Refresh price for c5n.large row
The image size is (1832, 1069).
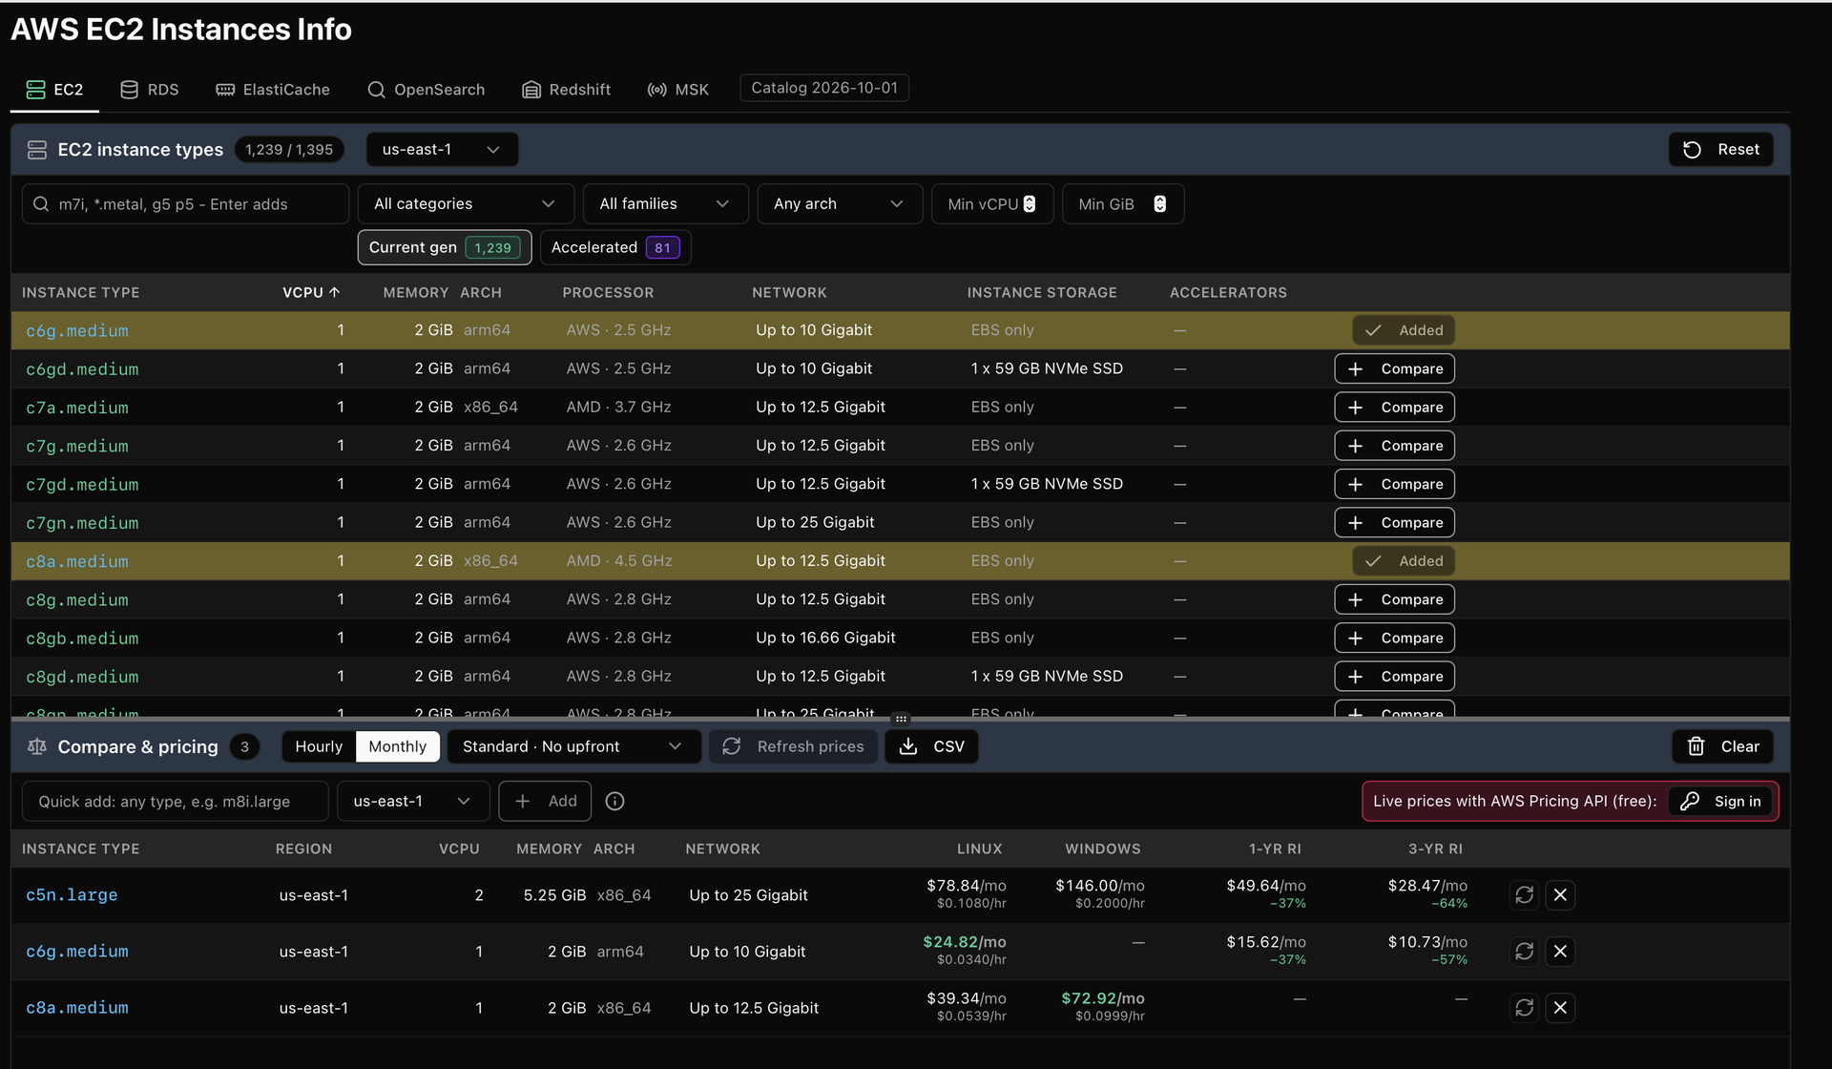[1524, 895]
